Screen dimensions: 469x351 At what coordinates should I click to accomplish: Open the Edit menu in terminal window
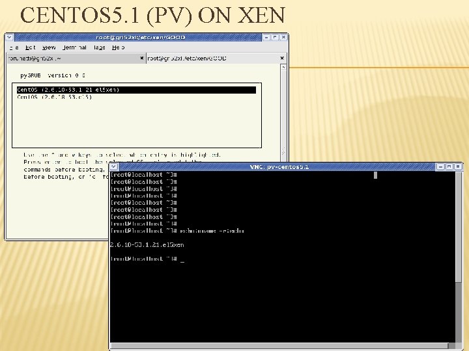coord(30,47)
